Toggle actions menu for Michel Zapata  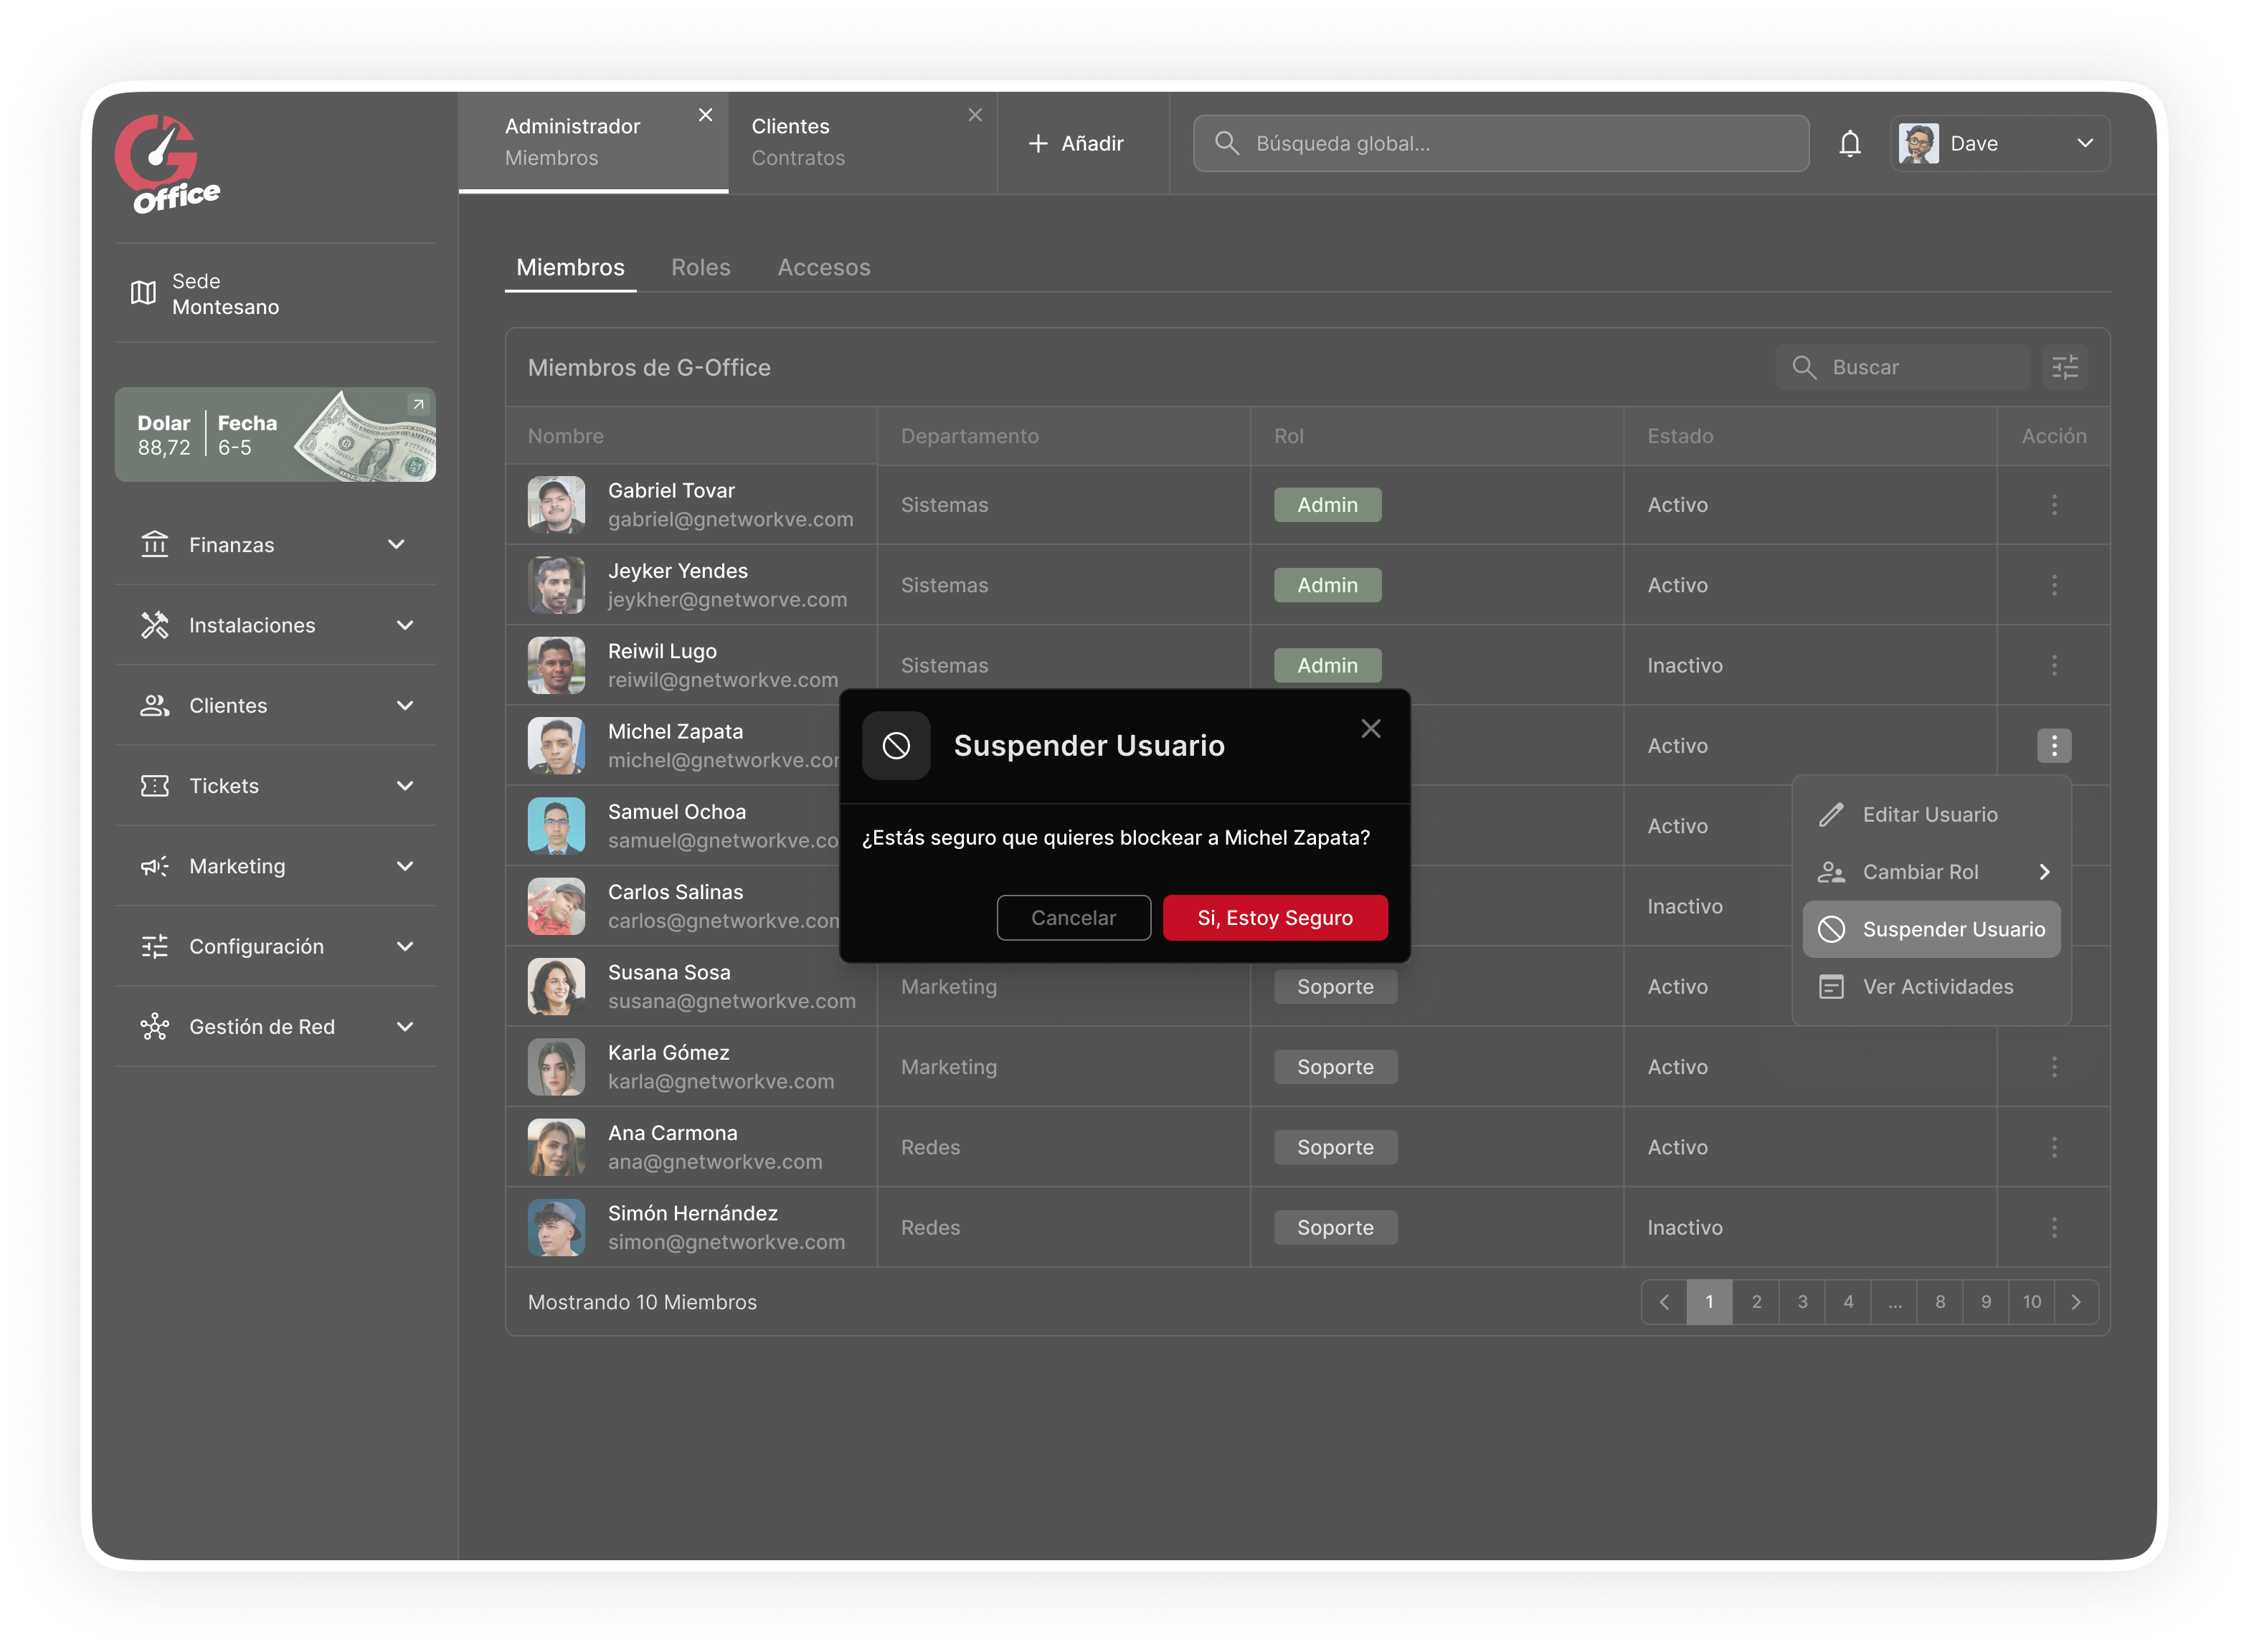(x=2053, y=745)
